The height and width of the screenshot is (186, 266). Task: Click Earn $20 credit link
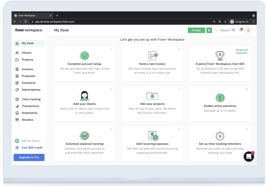point(29,148)
